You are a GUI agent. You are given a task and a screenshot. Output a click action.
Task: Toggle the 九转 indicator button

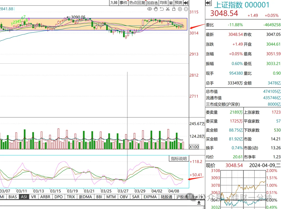coord(114,3)
